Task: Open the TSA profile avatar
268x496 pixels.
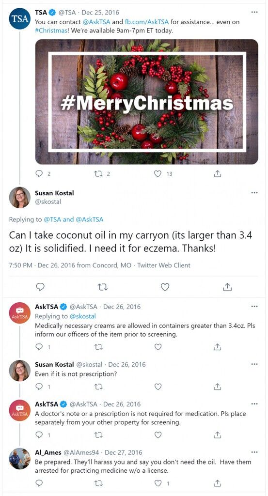Action: click(x=19, y=18)
